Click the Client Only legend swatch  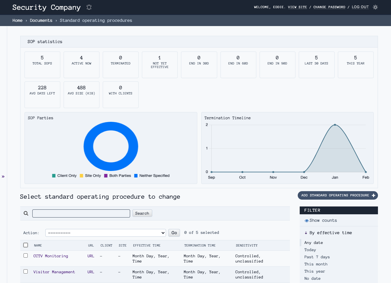point(54,176)
